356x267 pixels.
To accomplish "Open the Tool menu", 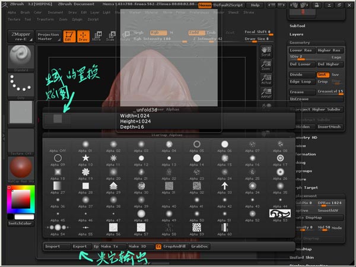I will tap(28, 20).
